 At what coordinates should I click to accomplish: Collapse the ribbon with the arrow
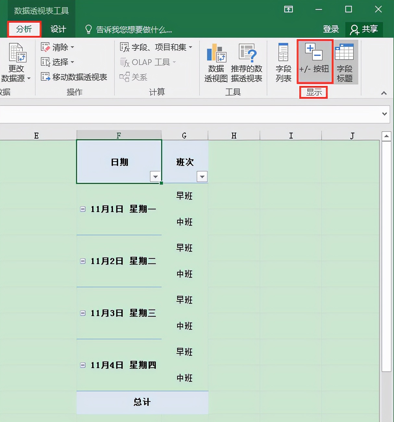[x=384, y=93]
